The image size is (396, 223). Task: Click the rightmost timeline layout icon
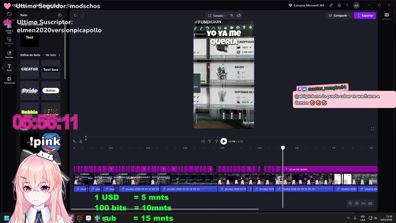[x=370, y=203]
